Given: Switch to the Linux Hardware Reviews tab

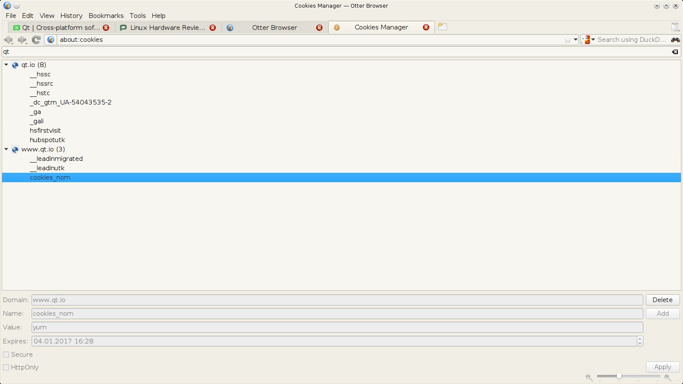Looking at the screenshot, I should coord(168,28).
